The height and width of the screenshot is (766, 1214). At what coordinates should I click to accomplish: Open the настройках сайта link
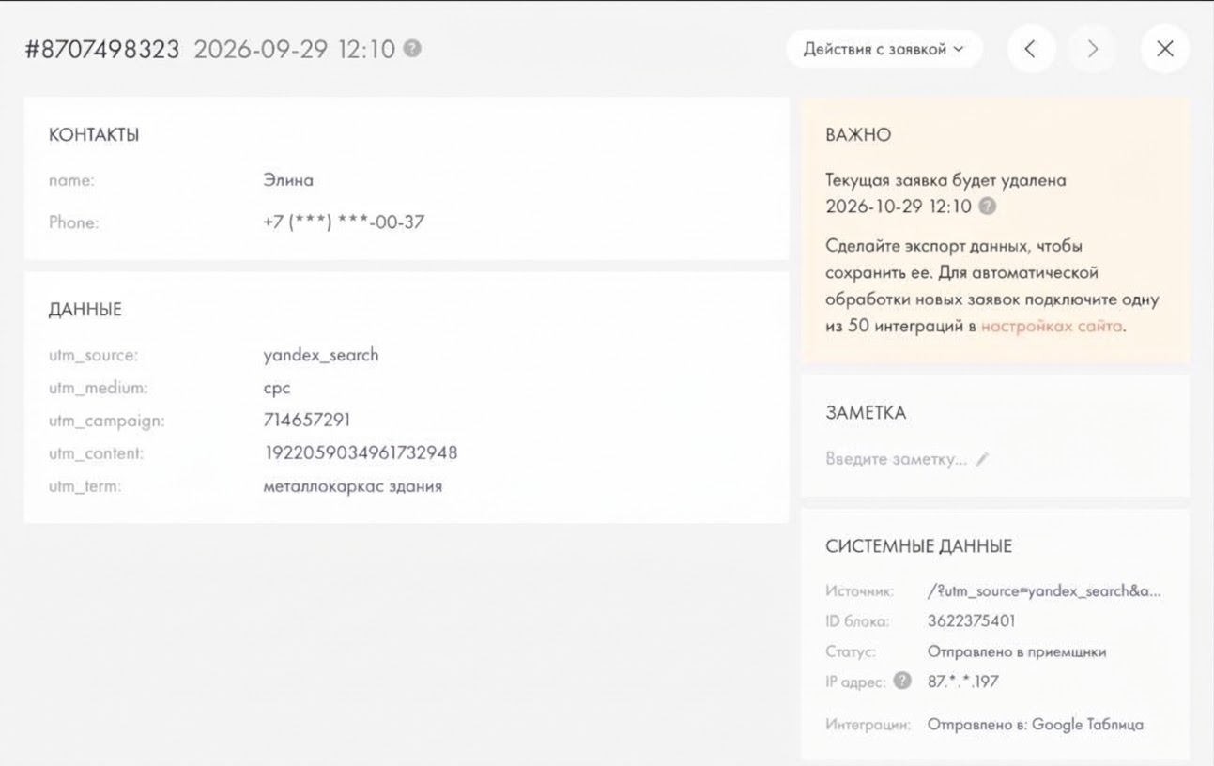click(x=1052, y=327)
